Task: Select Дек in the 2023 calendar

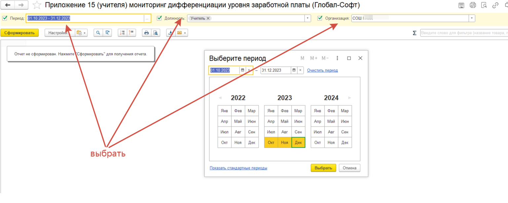Action: [x=298, y=143]
